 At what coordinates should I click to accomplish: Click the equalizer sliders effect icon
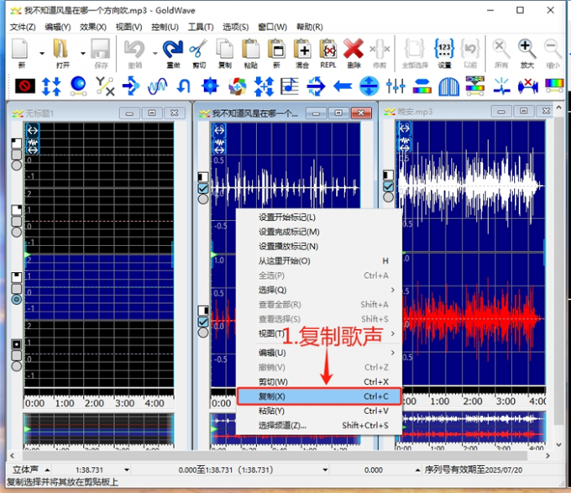[396, 87]
